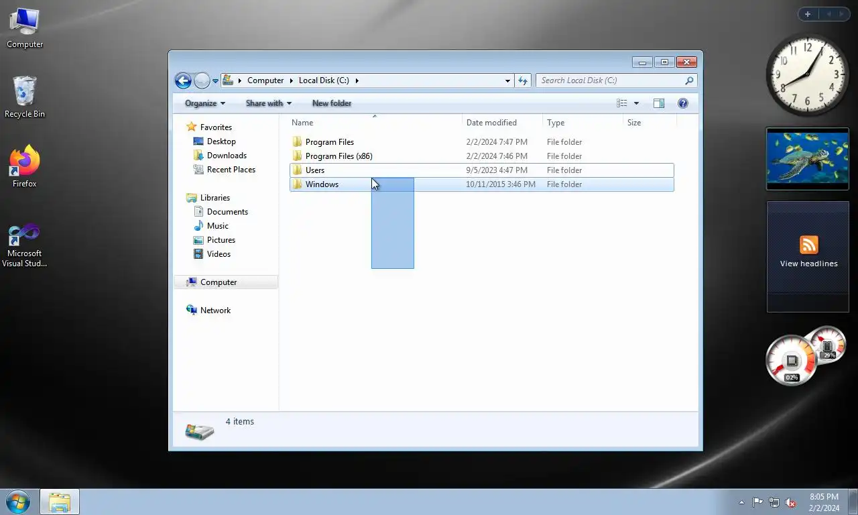The height and width of the screenshot is (515, 858).
Task: Show hidden tray icons arrow
Action: [x=741, y=502]
